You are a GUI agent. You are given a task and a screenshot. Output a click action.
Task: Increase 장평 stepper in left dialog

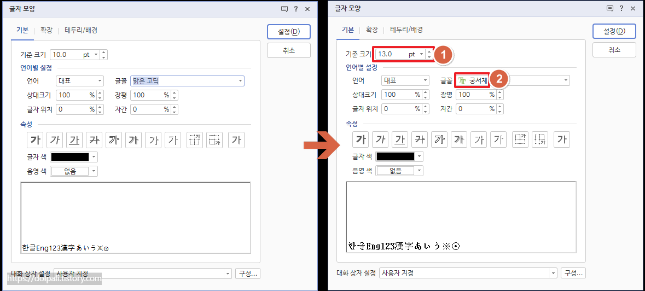click(x=175, y=93)
